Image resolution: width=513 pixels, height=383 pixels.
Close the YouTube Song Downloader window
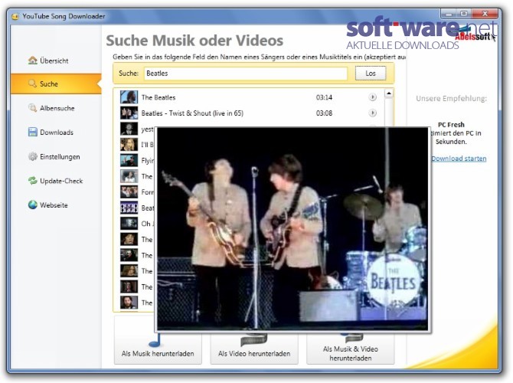485,14
